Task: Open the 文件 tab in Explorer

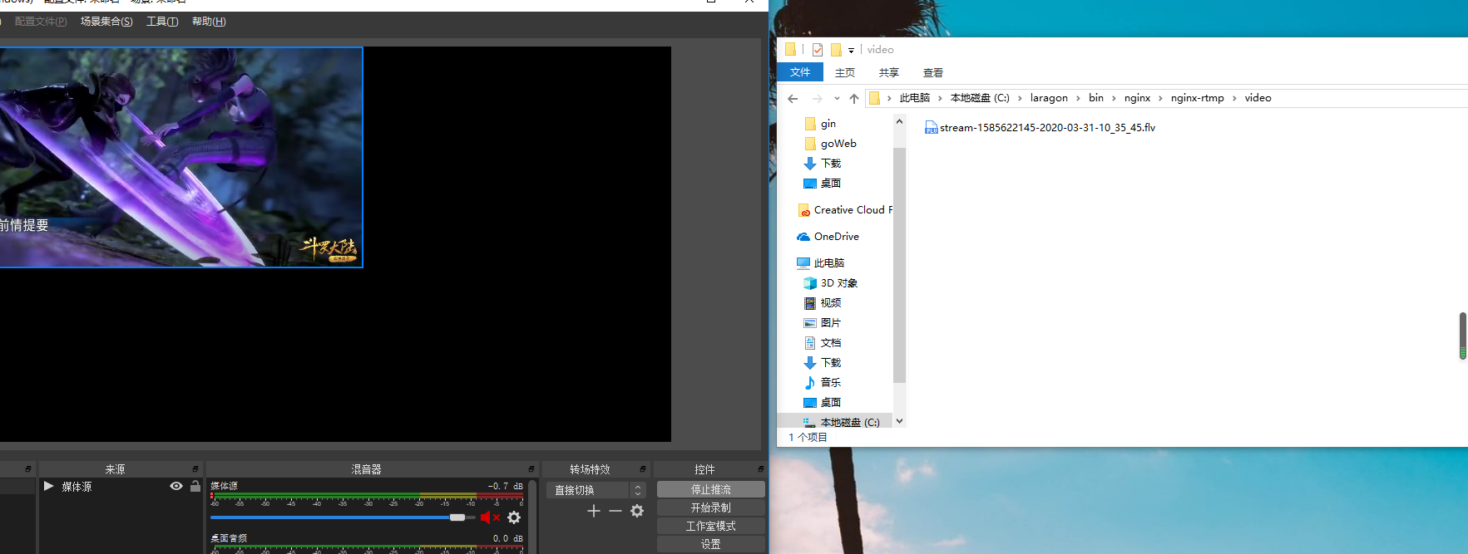Action: [800, 72]
